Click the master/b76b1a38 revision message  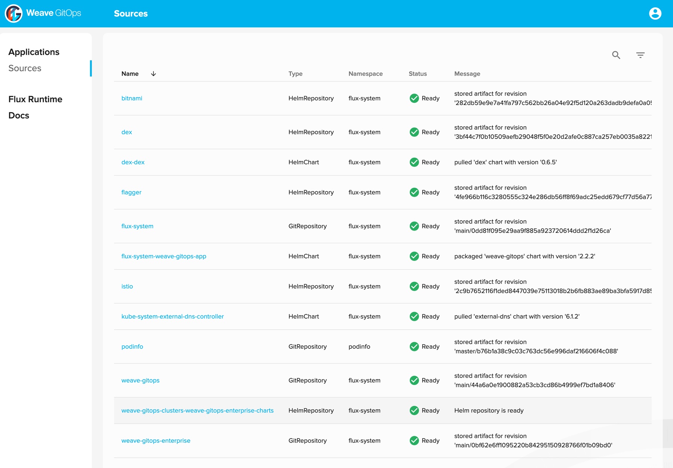[x=536, y=347]
